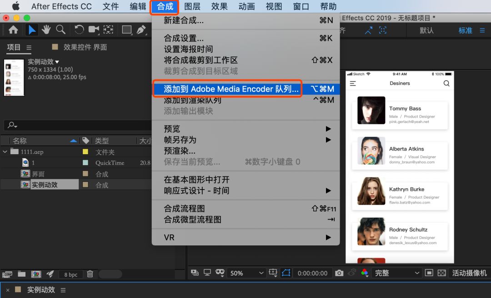Open the 完整 resolution dropdown
This screenshot has width=491, height=298.
click(395, 273)
